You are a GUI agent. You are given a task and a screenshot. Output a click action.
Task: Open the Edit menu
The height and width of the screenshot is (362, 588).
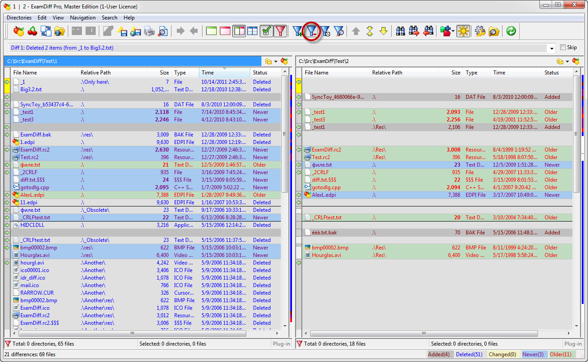[42, 18]
